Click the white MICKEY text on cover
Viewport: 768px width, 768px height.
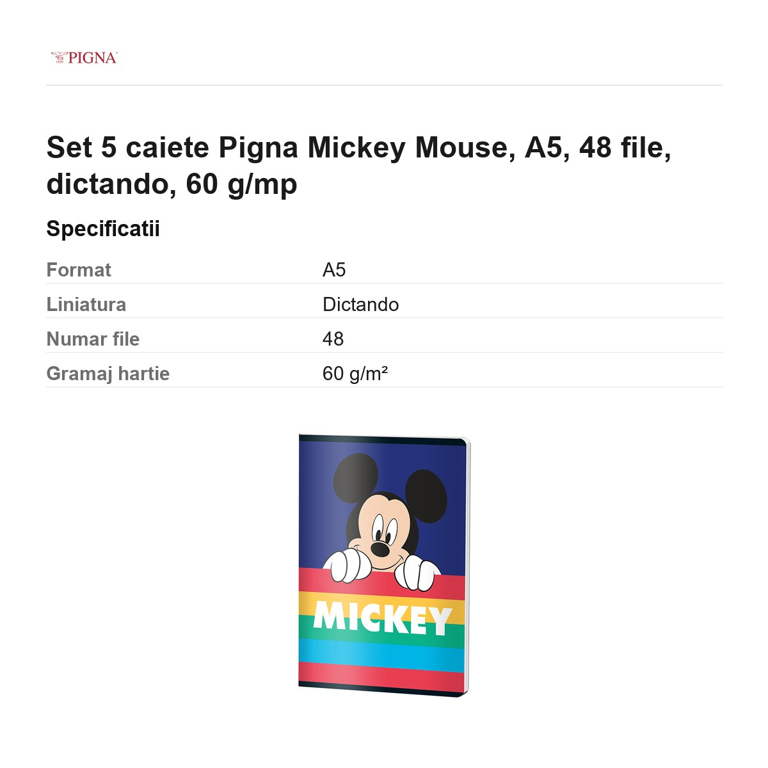[x=383, y=619]
